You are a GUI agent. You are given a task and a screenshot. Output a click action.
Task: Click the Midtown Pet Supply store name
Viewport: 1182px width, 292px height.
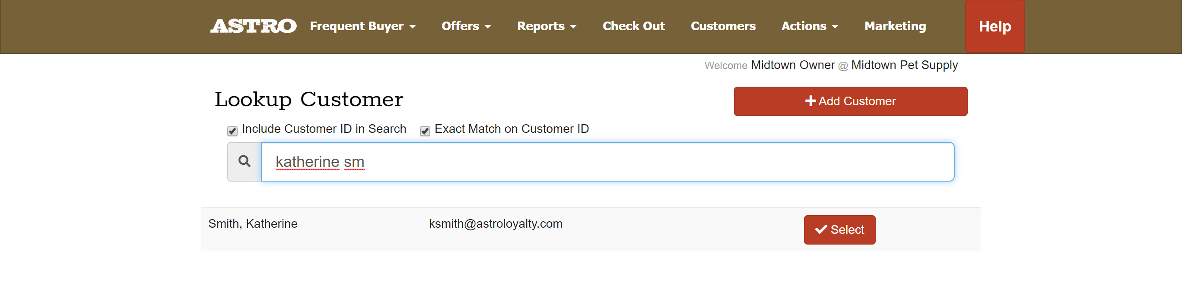[904, 65]
